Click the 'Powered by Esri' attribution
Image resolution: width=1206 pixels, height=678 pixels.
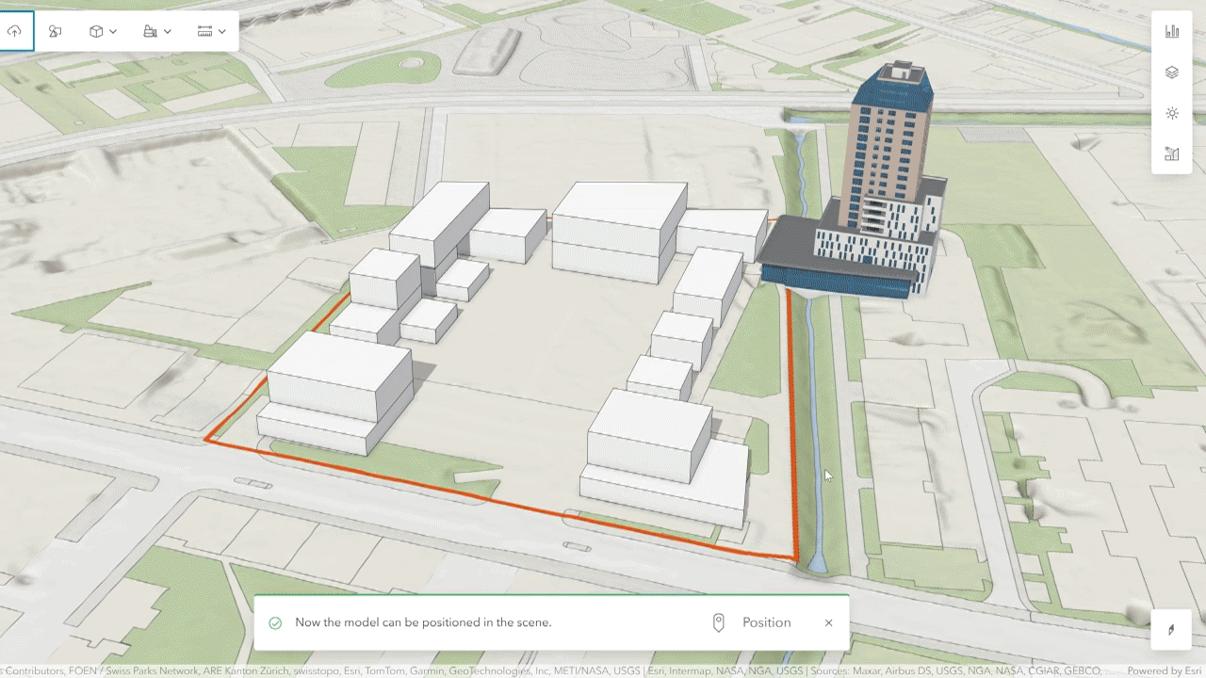[x=1165, y=671]
